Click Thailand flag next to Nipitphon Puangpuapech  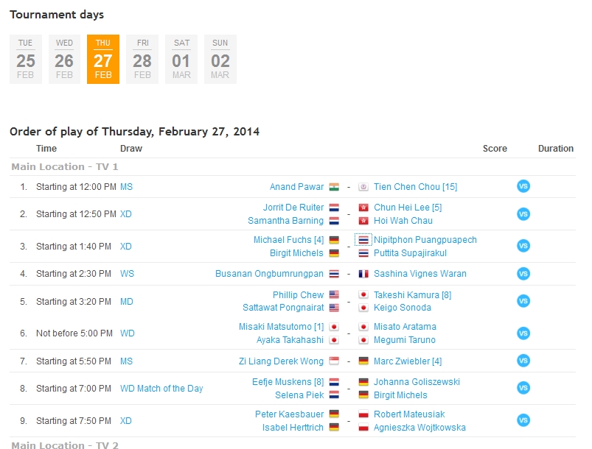coord(363,240)
